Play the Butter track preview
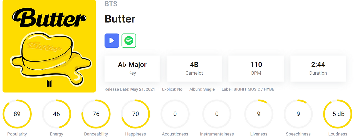Viewport: 356px width, 139px height. pos(112,41)
